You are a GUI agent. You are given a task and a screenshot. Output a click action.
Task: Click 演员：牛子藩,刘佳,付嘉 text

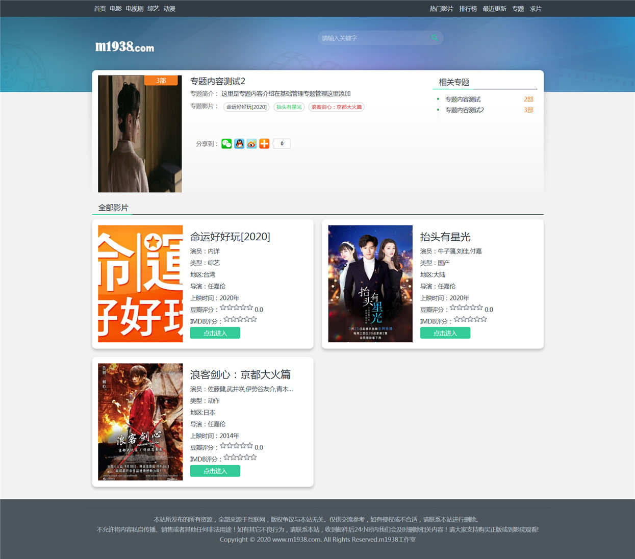coord(451,251)
